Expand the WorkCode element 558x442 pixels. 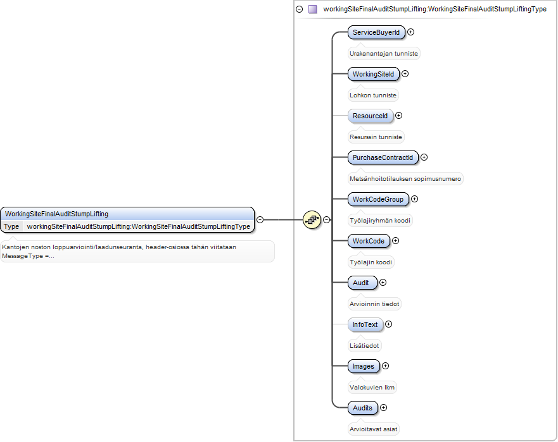tap(395, 241)
